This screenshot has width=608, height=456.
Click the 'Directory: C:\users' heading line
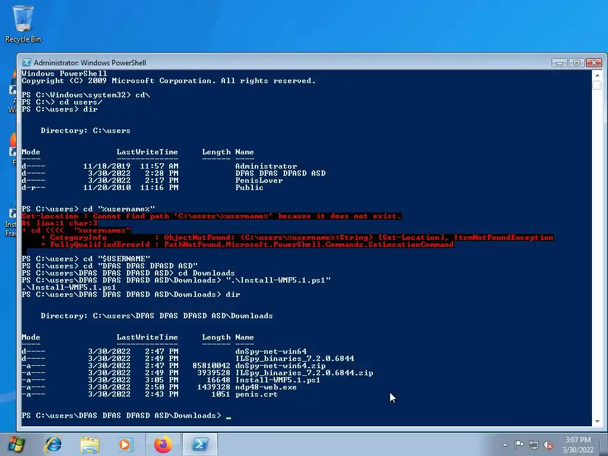pyautogui.click(x=85, y=131)
